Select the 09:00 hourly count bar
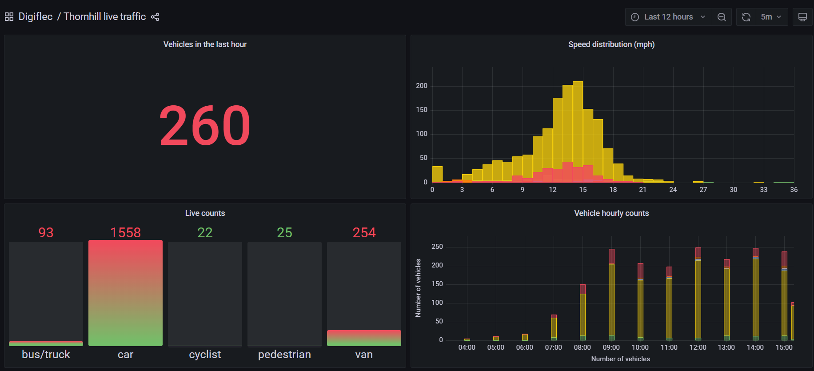The height and width of the screenshot is (371, 814). pos(611,295)
